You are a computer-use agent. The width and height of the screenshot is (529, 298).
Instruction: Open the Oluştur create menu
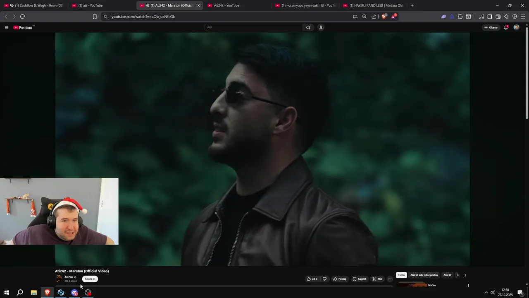click(x=491, y=27)
